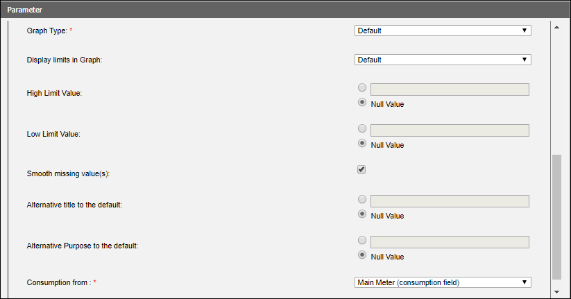571x299 pixels.
Task: Select Null Value for Alternative Purpose
Action: click(361, 255)
